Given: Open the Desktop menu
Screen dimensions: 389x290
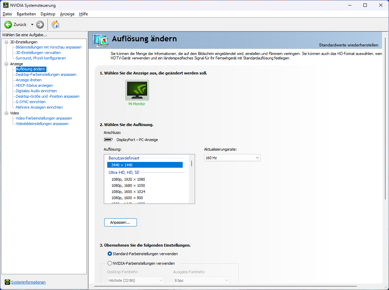Looking at the screenshot, I should [x=48, y=14].
